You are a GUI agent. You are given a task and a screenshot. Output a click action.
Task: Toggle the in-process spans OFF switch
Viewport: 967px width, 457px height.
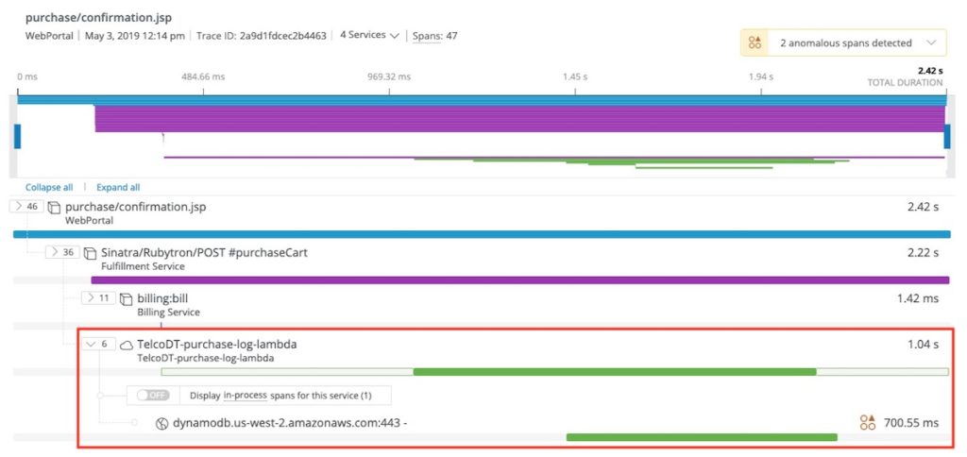pos(153,396)
